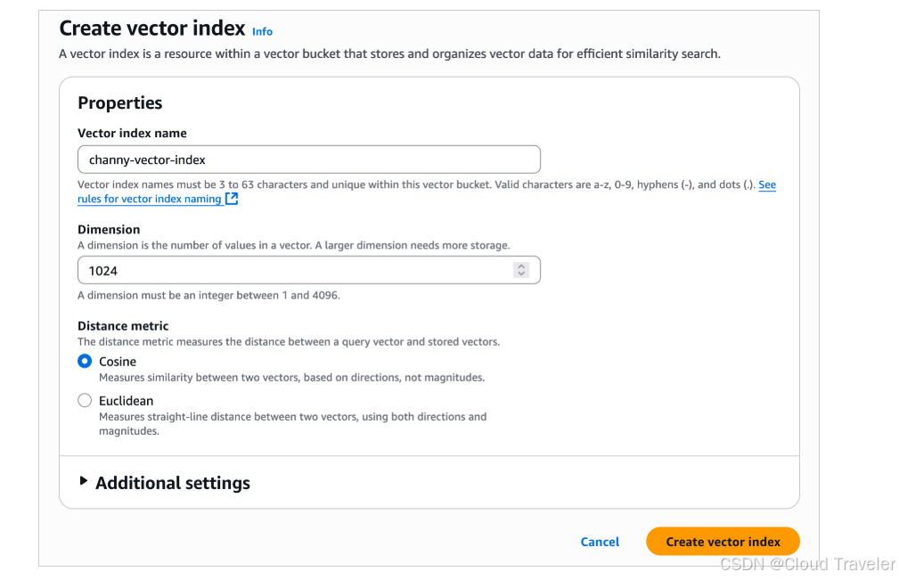
Task: Click the "Cosine" option label text
Action: (118, 362)
